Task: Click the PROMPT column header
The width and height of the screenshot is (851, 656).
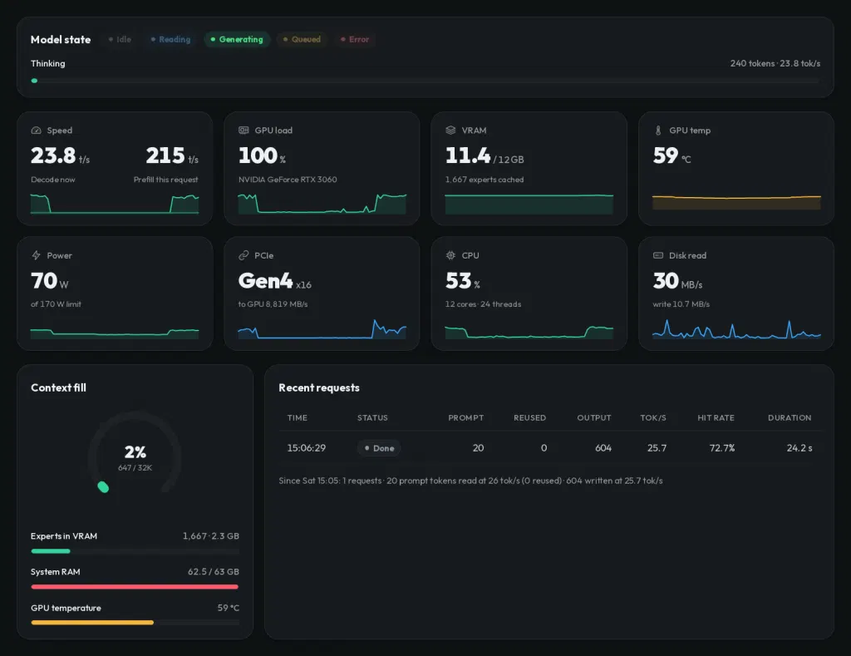Action: tap(465, 417)
